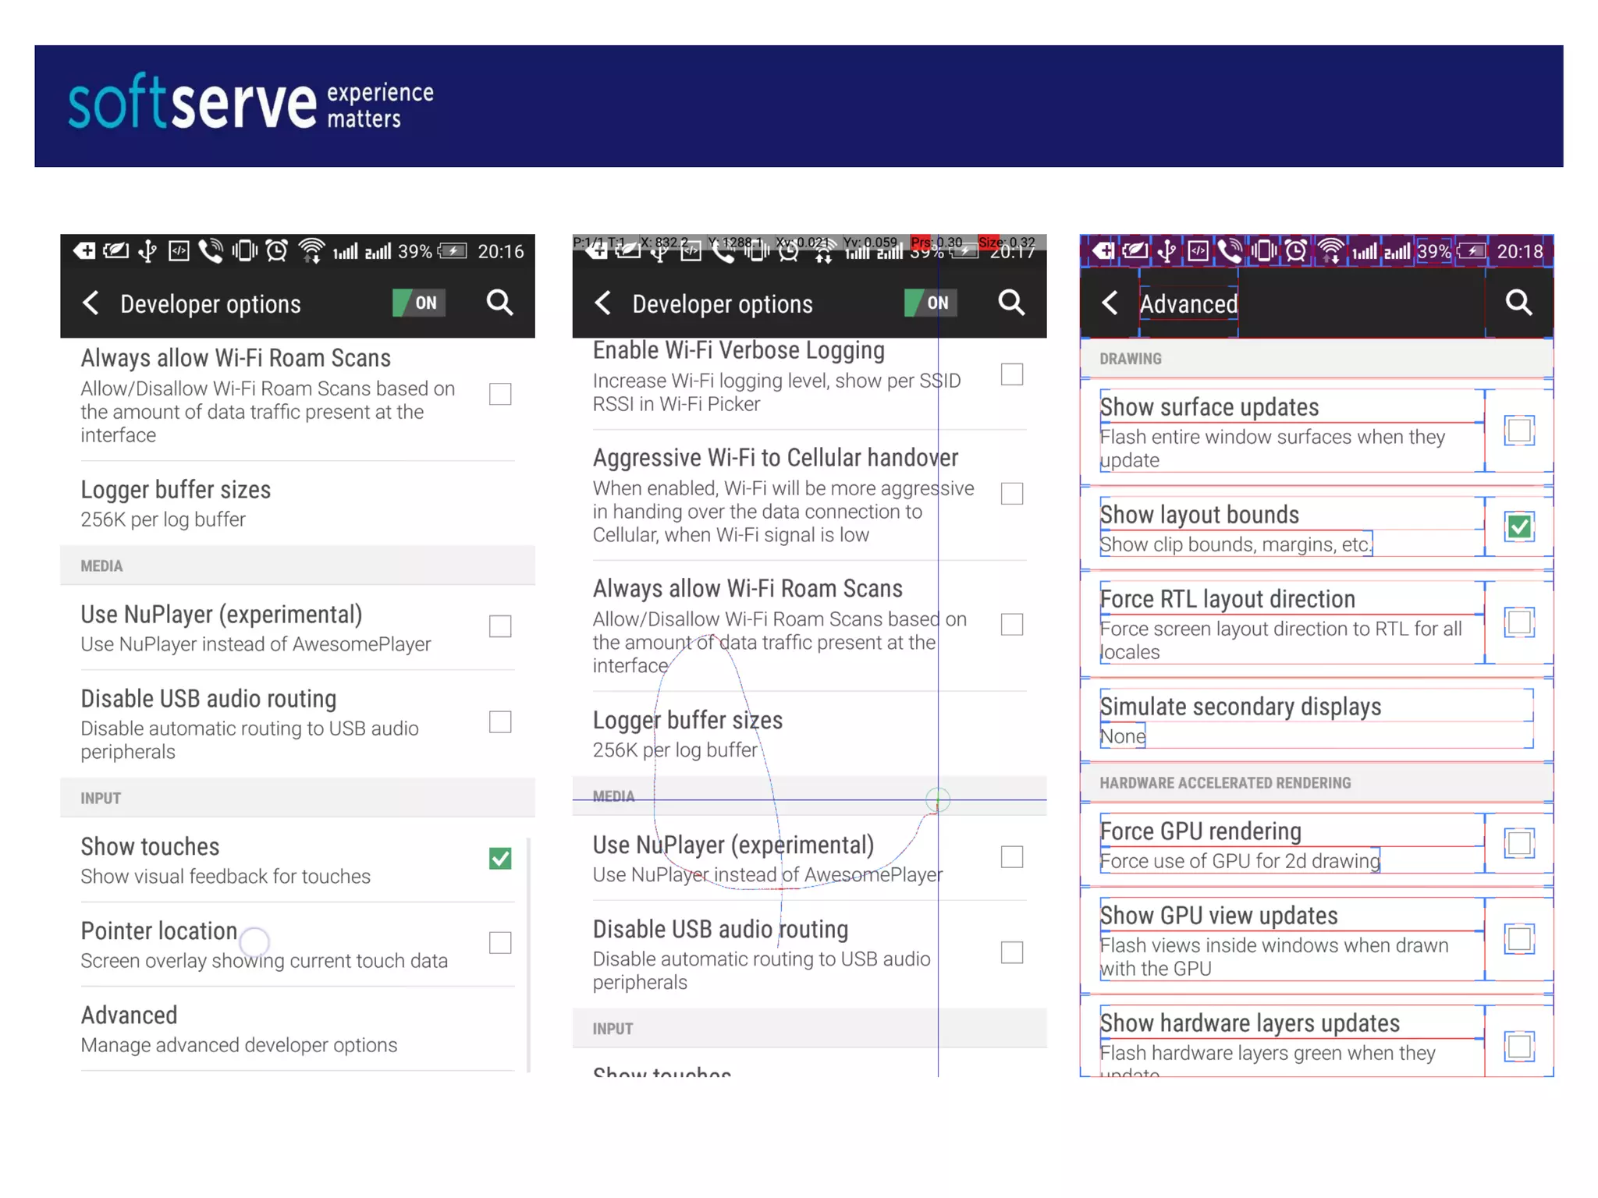
Task: Tap back arrow in left Developer options header
Action: [x=91, y=303]
